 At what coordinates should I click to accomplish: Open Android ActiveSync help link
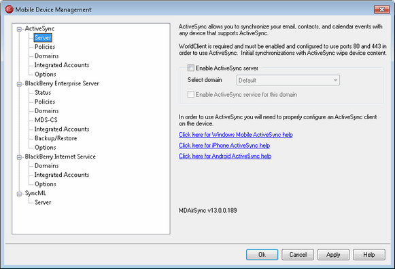click(225, 156)
